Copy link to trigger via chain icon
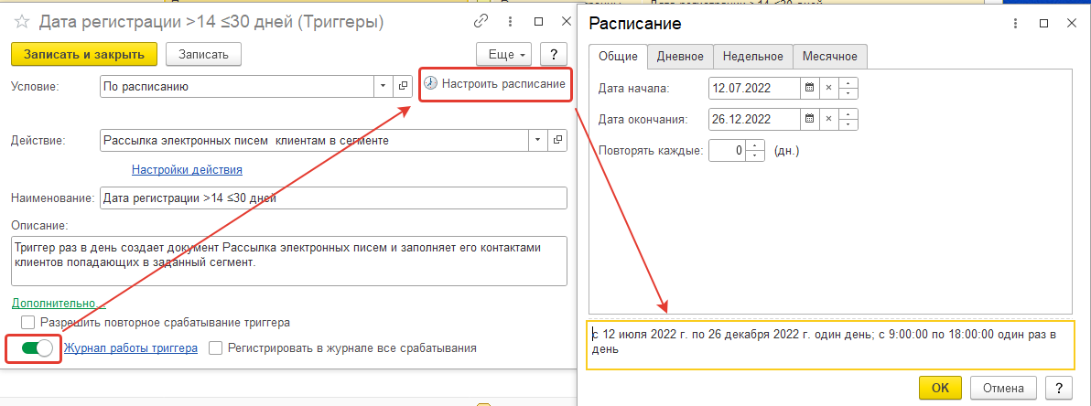 click(x=481, y=21)
